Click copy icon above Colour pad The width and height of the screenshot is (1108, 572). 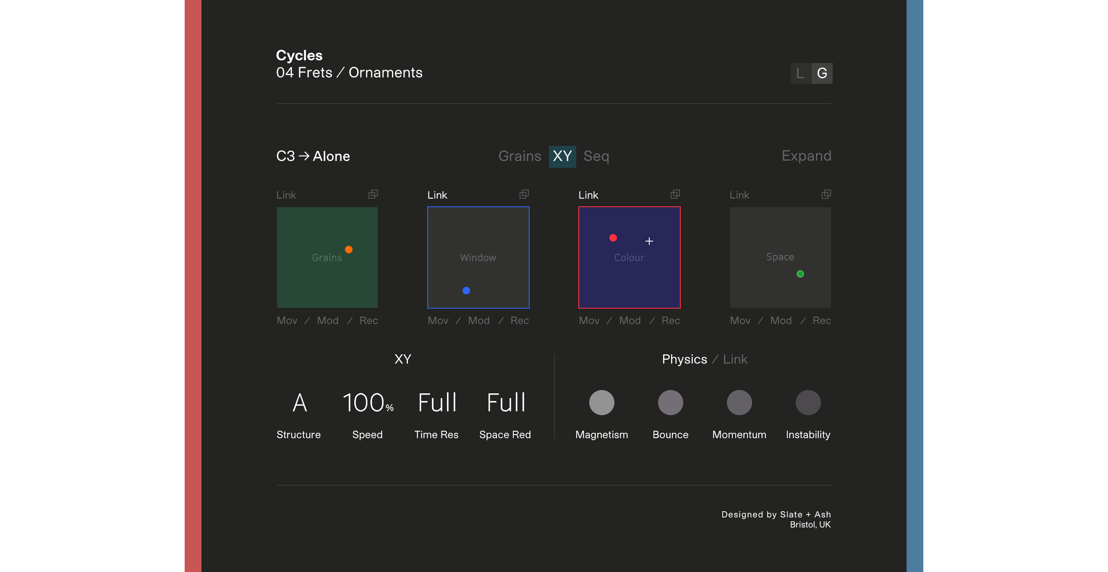tap(675, 194)
